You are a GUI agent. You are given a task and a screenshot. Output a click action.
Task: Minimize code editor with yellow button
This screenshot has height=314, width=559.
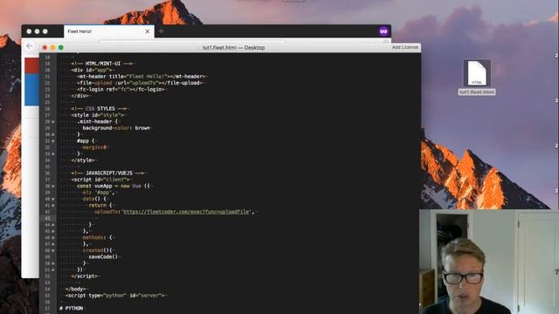(x=52, y=47)
